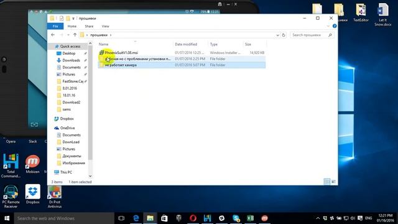Select the folder 'не работает камера'
Screen dimensions: 398x224
182,65
